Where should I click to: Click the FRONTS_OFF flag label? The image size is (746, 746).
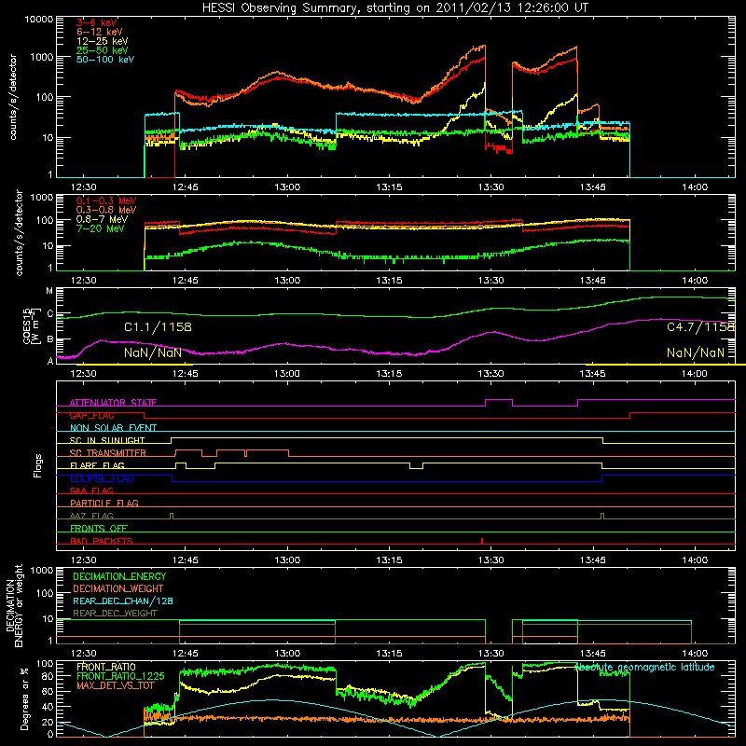click(99, 528)
